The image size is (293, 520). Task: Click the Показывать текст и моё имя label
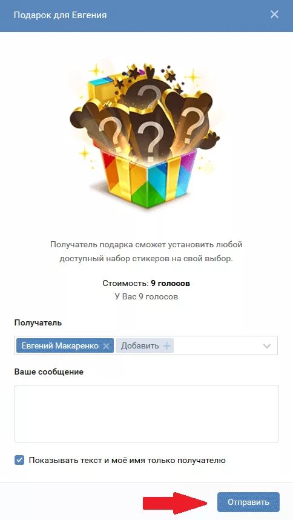127,461
